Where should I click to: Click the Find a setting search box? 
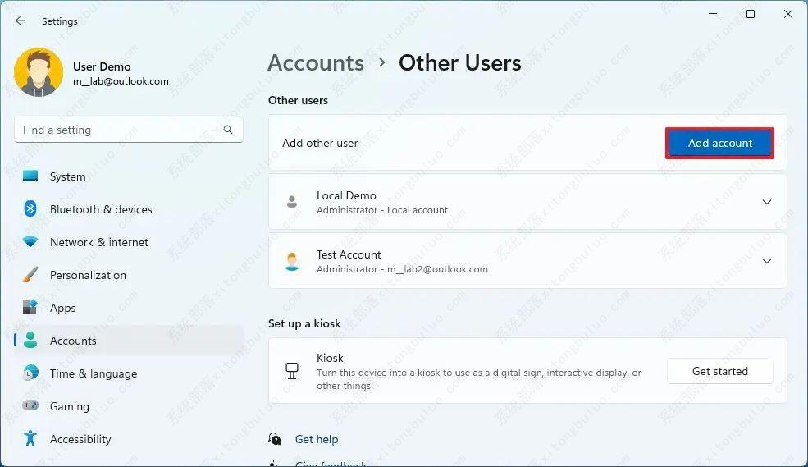(x=119, y=130)
